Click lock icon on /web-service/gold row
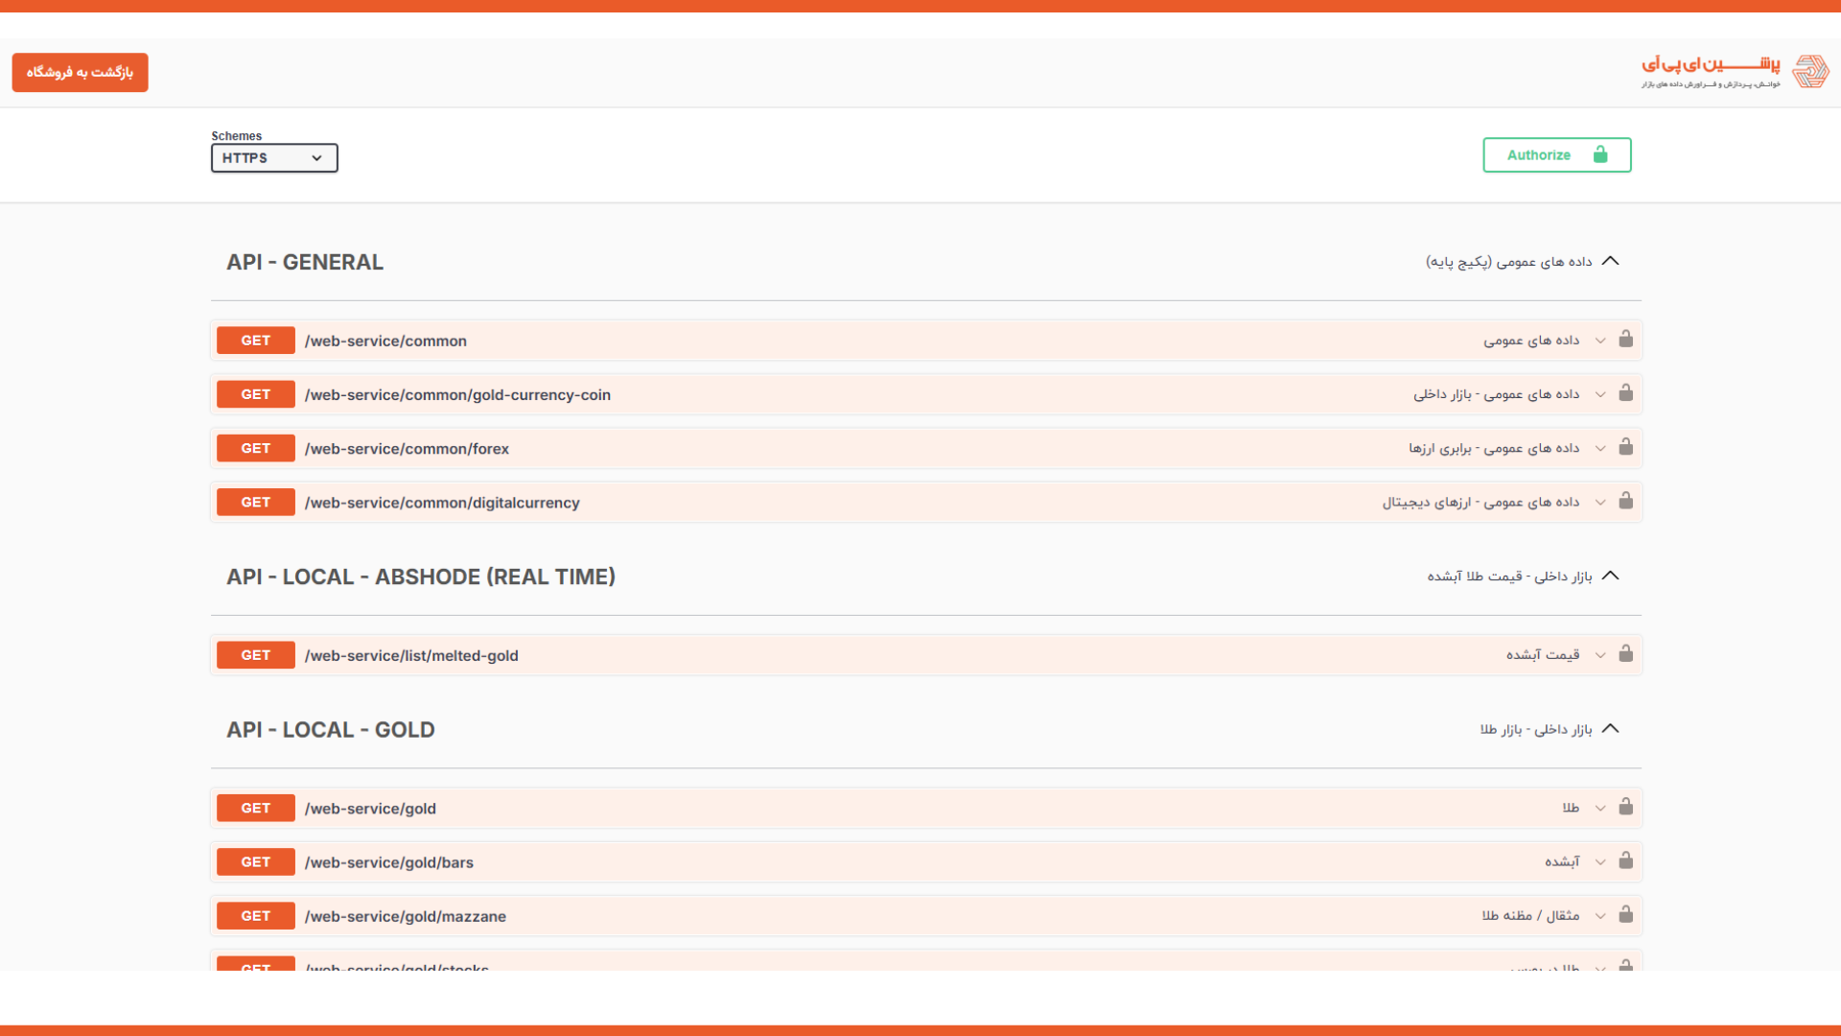1841x1036 pixels. [1625, 807]
